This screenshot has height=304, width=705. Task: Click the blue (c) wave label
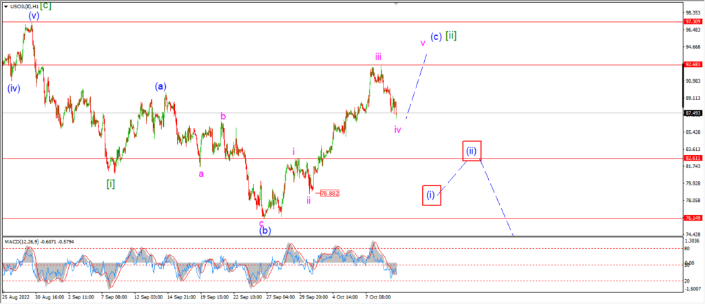tap(436, 37)
